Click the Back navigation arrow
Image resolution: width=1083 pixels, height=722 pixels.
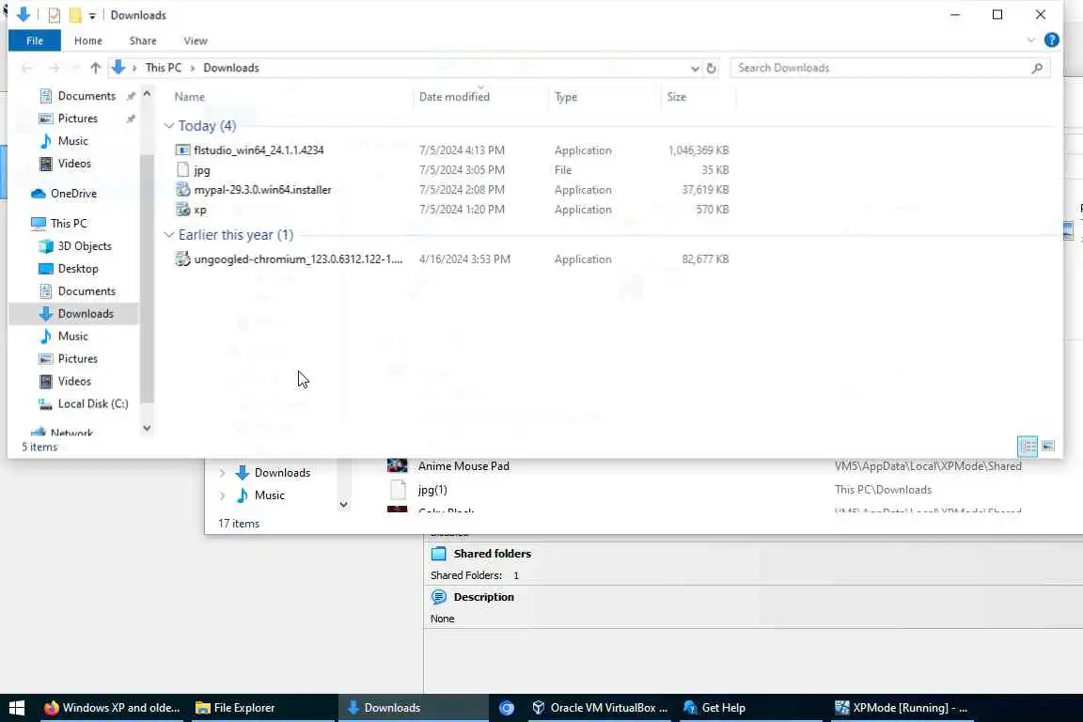click(x=27, y=68)
